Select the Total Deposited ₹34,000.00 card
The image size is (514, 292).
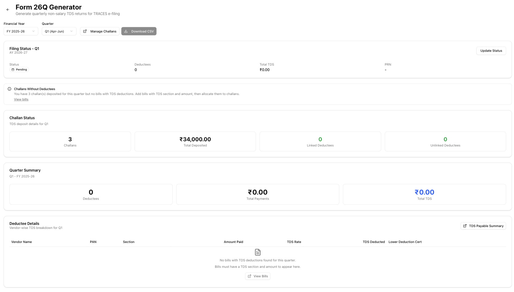tap(195, 142)
